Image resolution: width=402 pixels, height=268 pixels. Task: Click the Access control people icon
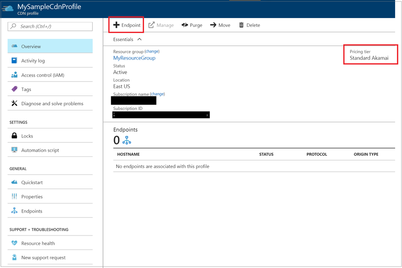14,75
